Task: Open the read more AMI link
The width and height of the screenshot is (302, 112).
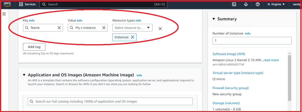Action: 271,60
